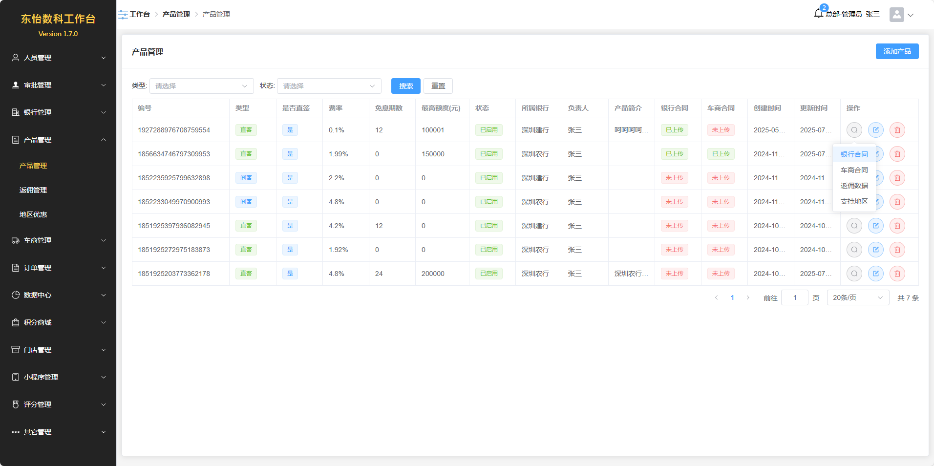Click the notification bell icon

819,14
